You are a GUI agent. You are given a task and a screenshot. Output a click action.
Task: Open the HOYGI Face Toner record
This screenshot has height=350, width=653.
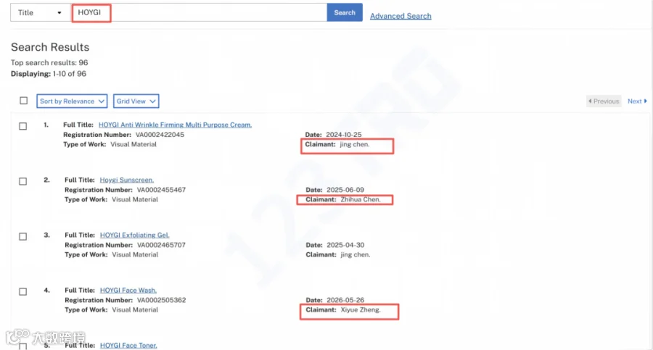point(128,346)
